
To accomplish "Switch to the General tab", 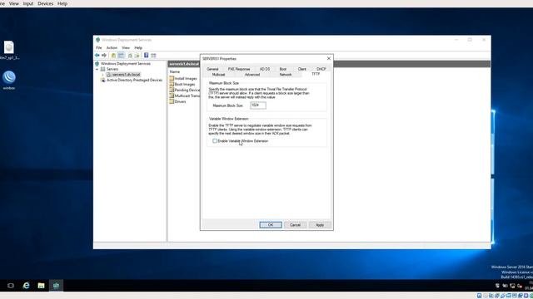I will [213, 69].
